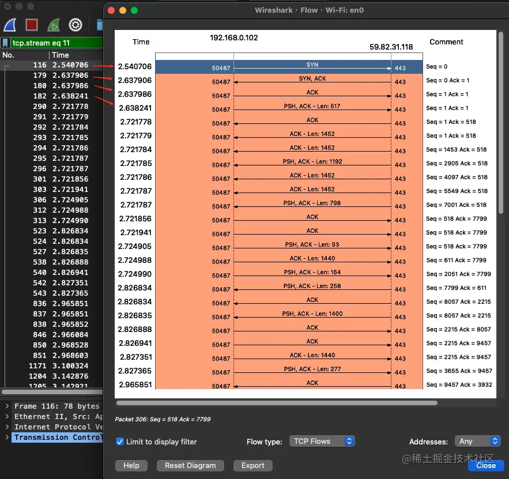Viewport: 509px width, 479px height.
Task: Select packet 836 in packet list
Action: (x=52, y=304)
